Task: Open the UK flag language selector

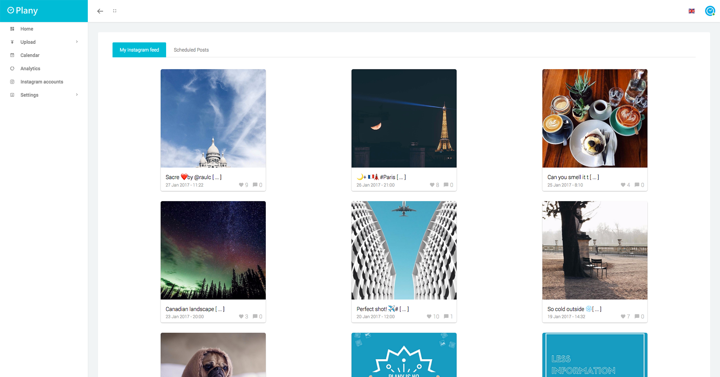Action: [x=691, y=11]
